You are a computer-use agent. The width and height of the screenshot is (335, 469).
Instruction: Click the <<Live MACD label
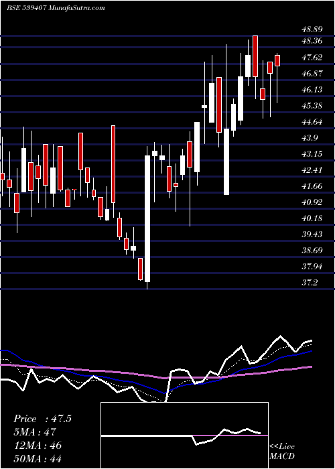tap(282, 452)
